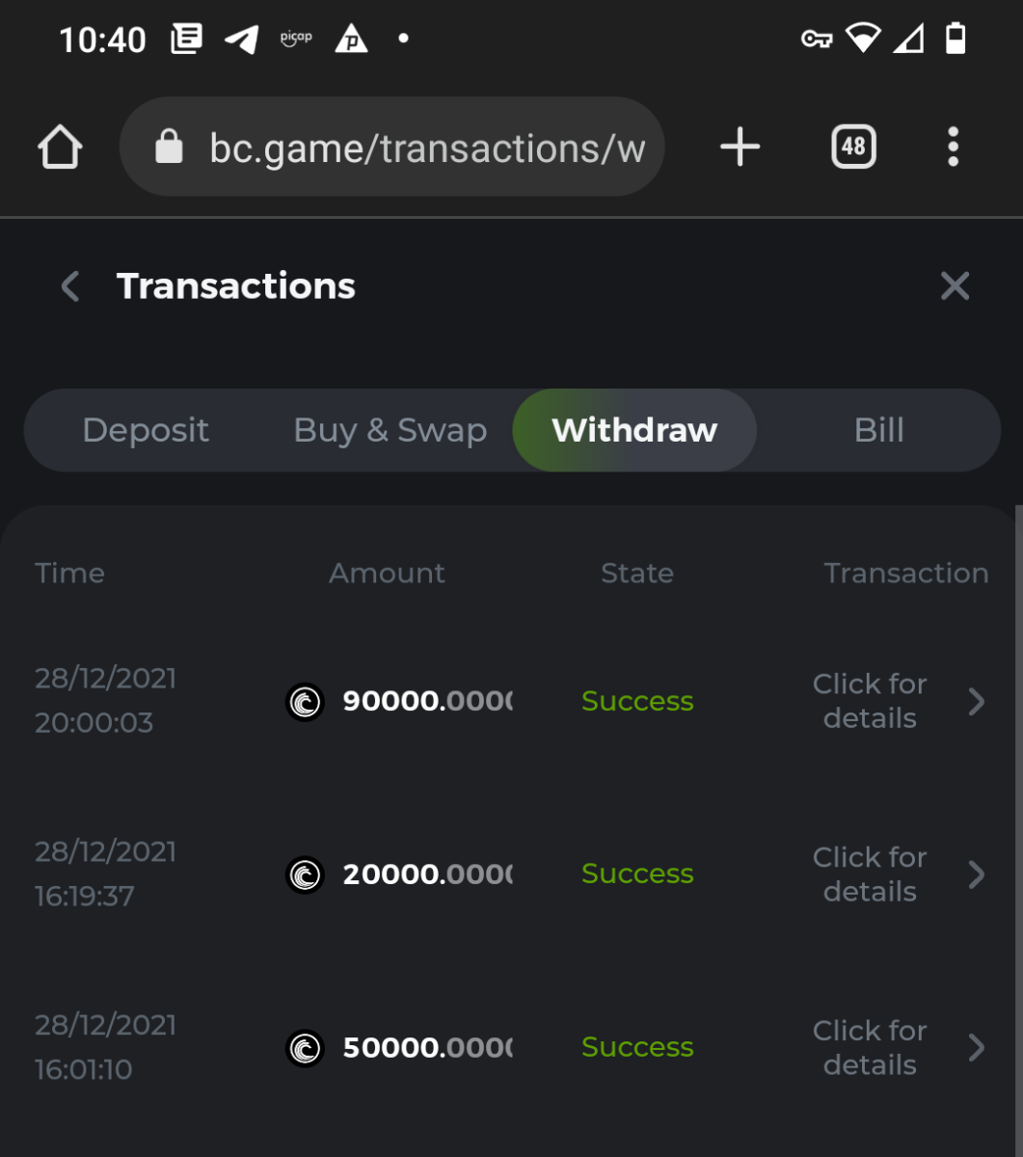The height and width of the screenshot is (1157, 1023).
Task: Tap the site lock icon in address bar
Action: pyautogui.click(x=169, y=148)
